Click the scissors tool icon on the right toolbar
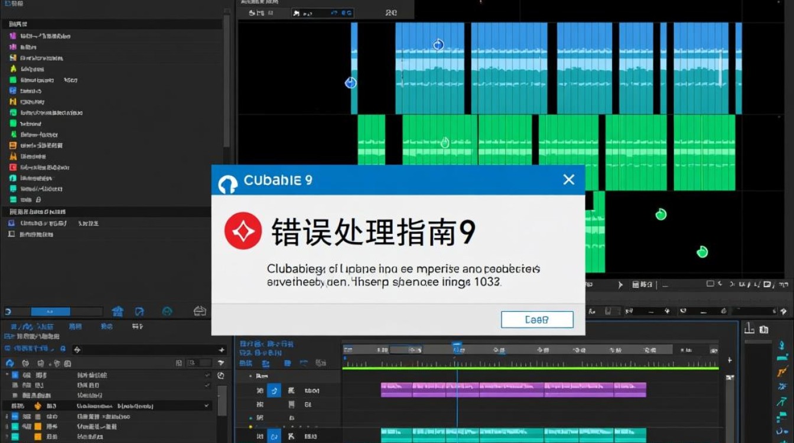Screen dimensions: 794x443 click(783, 386)
